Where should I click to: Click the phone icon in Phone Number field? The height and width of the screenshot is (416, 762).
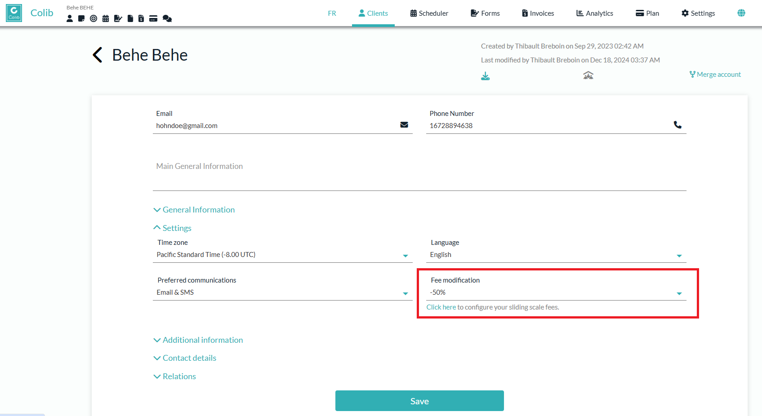point(677,125)
